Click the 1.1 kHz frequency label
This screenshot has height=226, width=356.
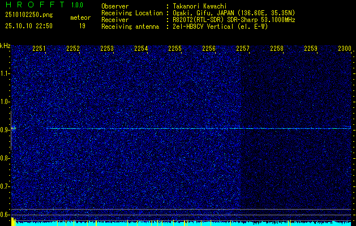pos(5,73)
